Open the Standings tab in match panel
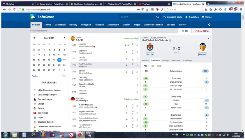Viewport: 245px width, 139px height. pyautogui.click(x=187, y=60)
